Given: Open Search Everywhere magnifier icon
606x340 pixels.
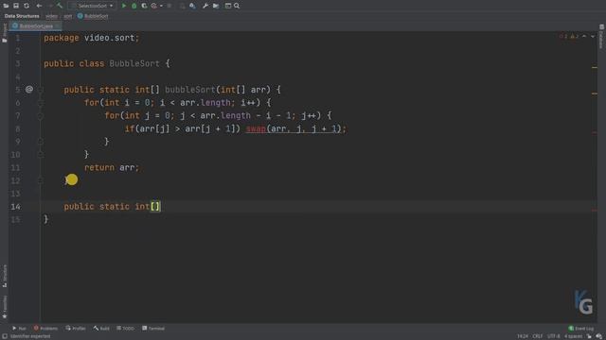Looking at the screenshot, I should pos(237,6).
